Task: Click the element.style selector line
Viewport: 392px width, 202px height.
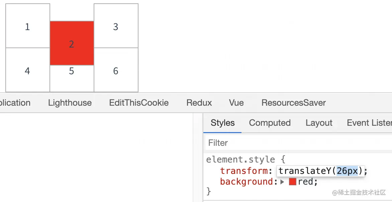Action: pos(241,160)
